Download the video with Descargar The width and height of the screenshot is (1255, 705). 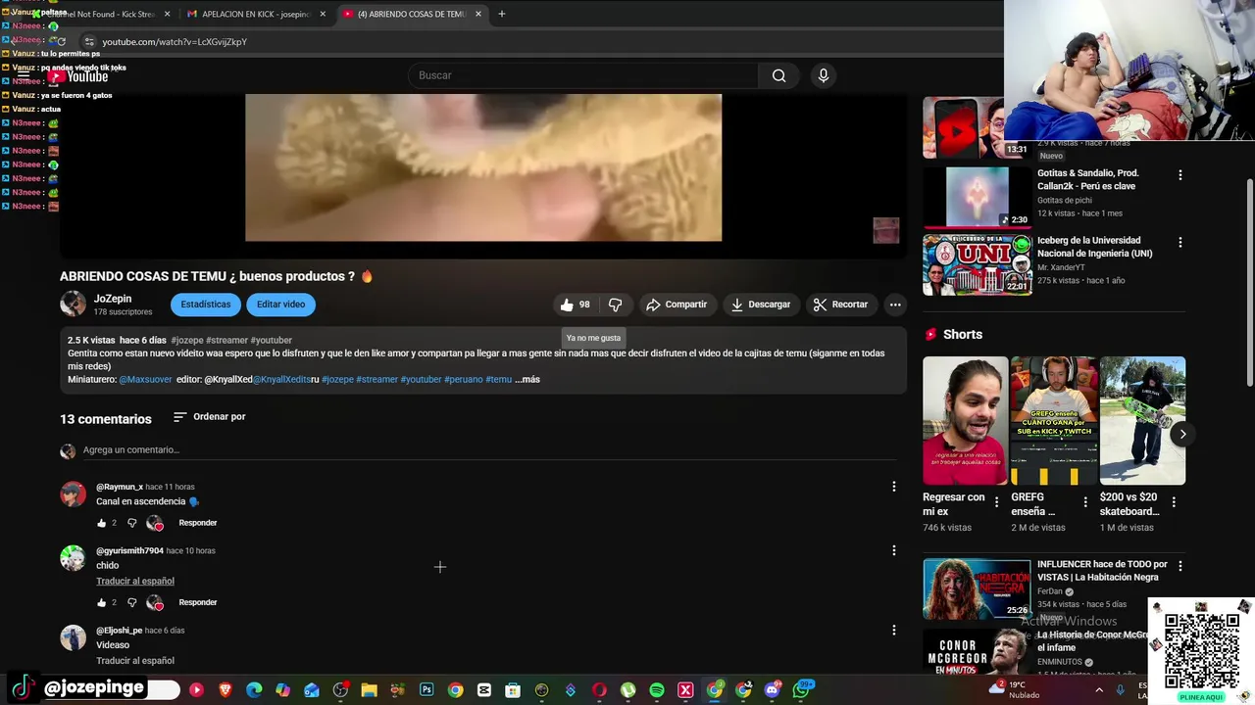point(761,305)
